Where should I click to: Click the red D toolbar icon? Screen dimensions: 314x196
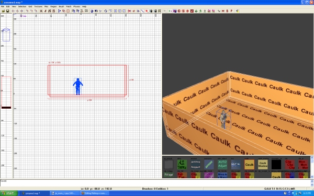point(188,11)
